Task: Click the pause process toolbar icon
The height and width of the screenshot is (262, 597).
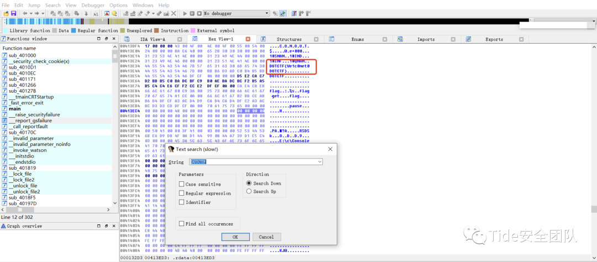Action: [192, 13]
